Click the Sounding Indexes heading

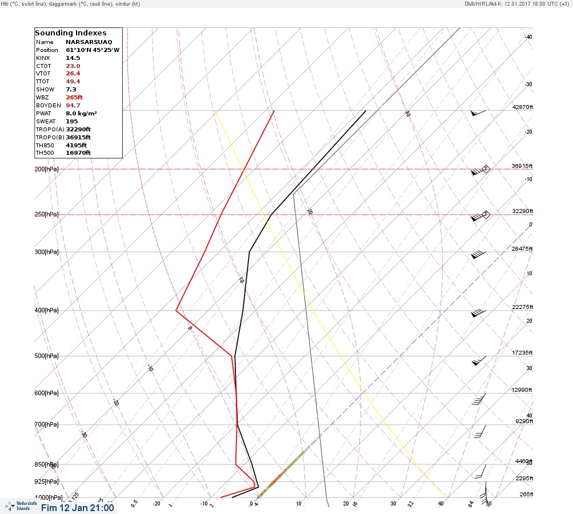click(x=71, y=33)
